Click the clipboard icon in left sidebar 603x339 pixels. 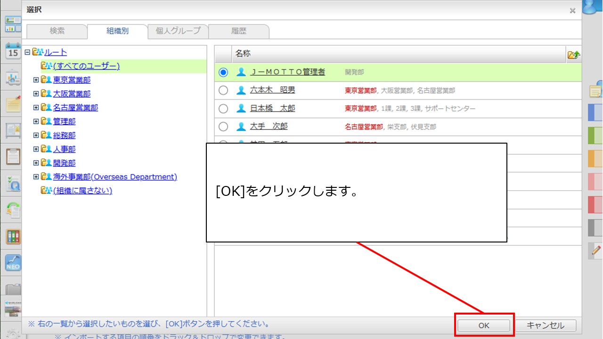[x=13, y=157]
